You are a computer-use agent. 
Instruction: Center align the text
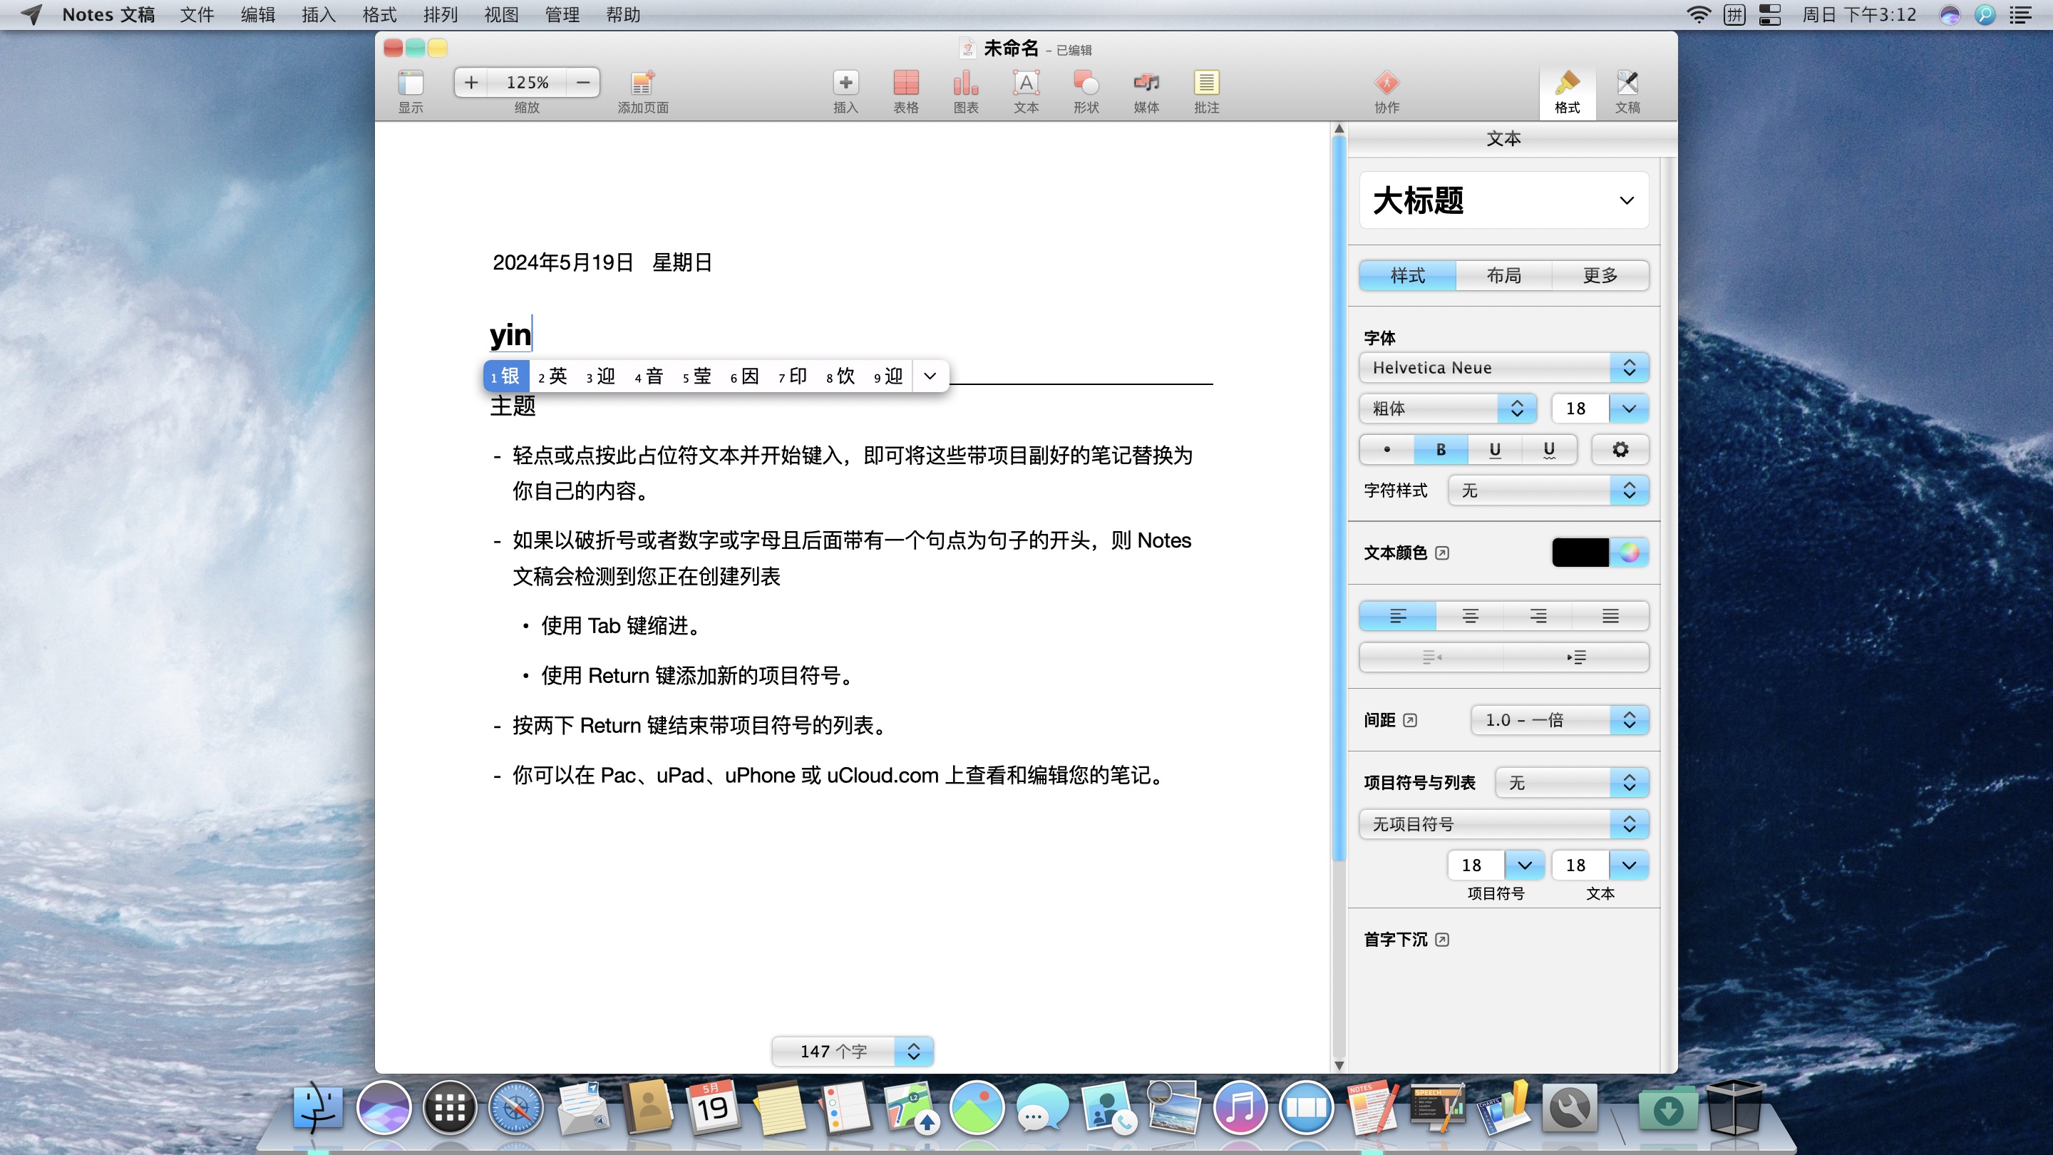(1471, 616)
